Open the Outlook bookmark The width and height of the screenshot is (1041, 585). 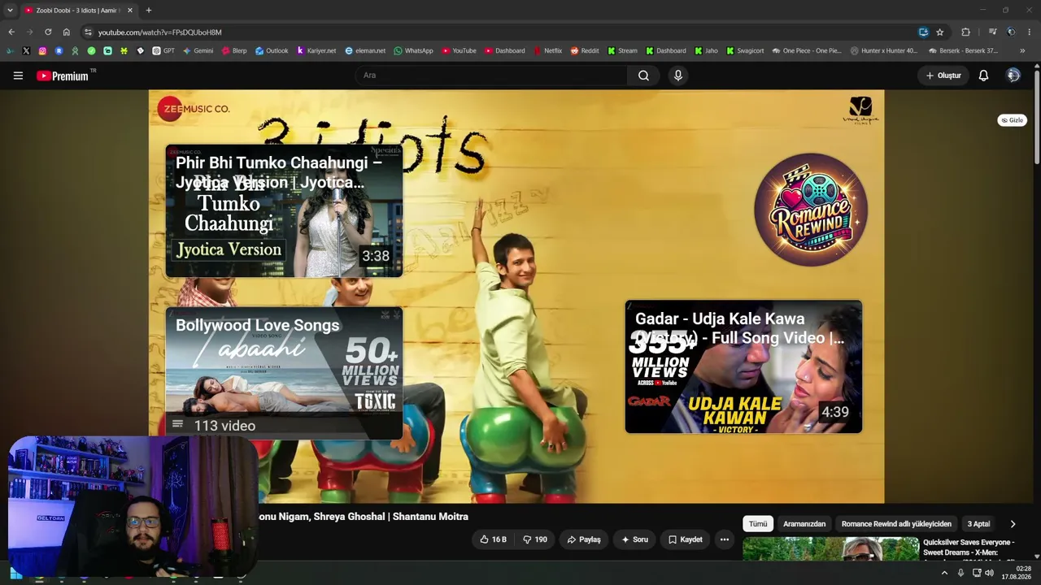pyautogui.click(x=272, y=50)
